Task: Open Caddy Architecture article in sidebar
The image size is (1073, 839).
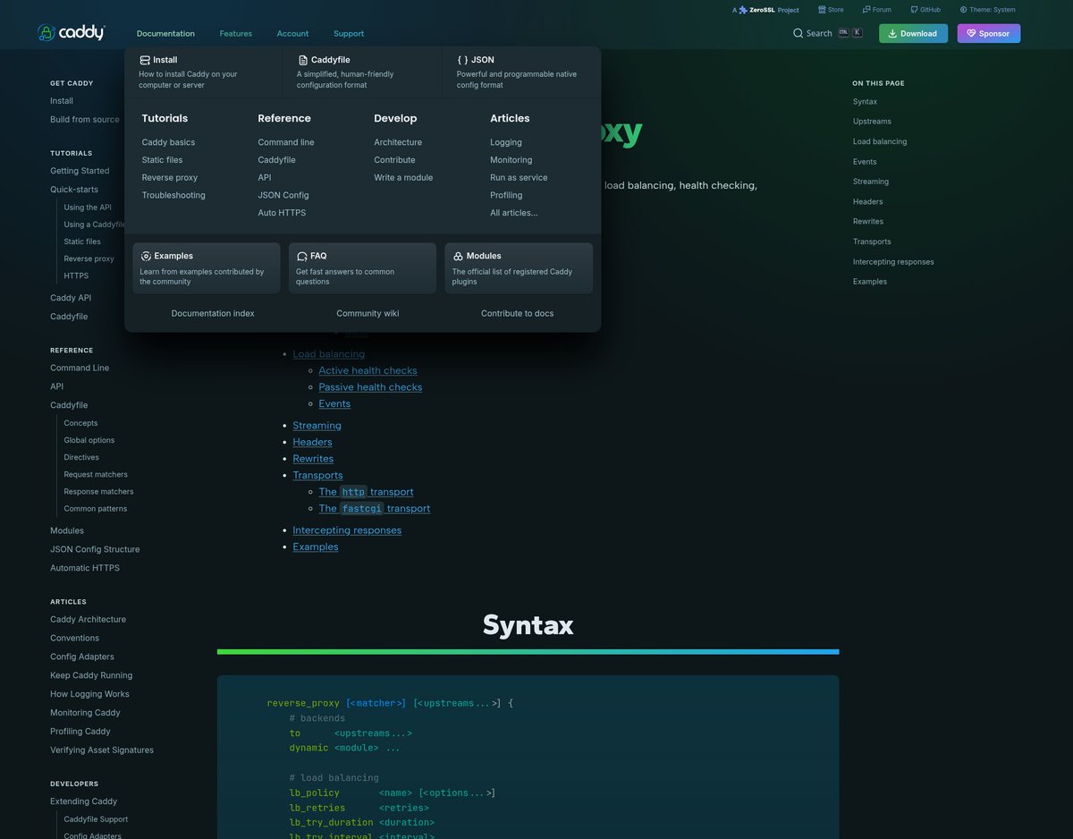Action: coord(88,619)
